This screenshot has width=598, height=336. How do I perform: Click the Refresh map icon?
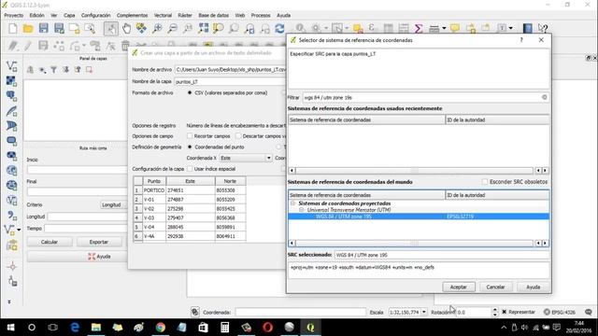(279, 28)
